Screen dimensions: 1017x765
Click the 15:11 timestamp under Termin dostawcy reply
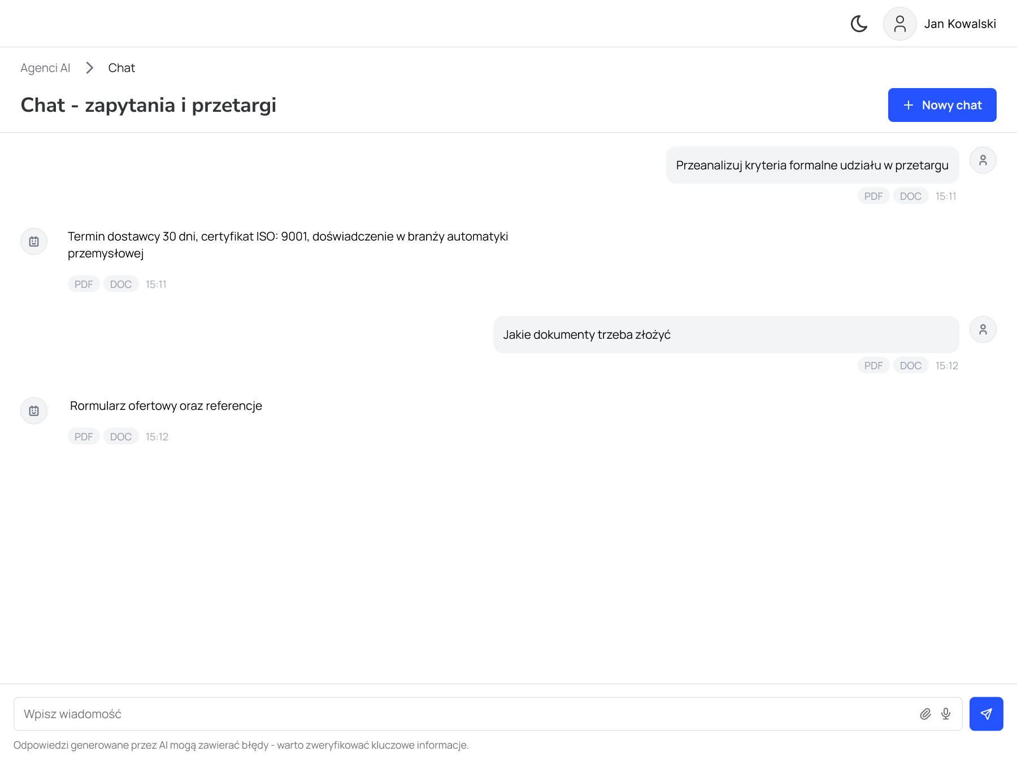pos(156,284)
